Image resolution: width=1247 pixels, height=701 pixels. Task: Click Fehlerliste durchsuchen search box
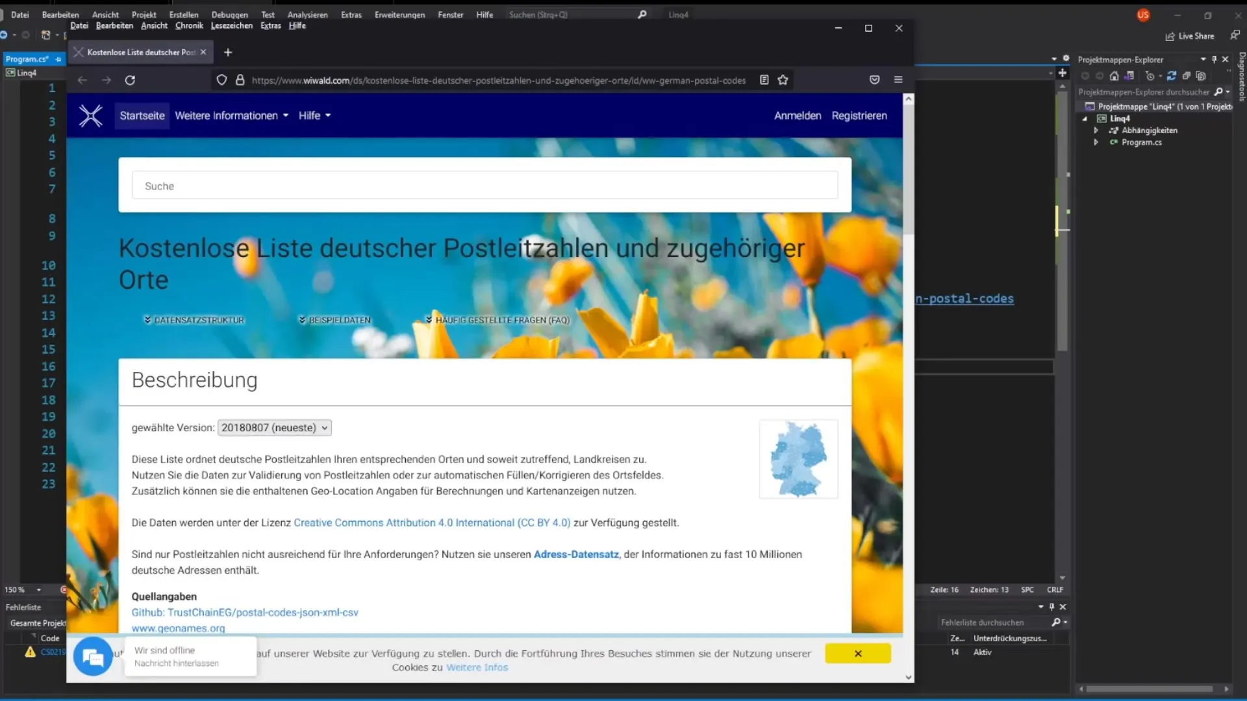point(994,622)
